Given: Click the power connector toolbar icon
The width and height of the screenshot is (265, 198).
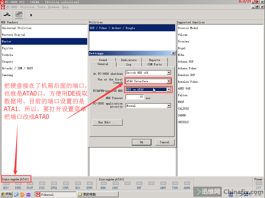Looking at the screenshot, I should coord(7,15).
